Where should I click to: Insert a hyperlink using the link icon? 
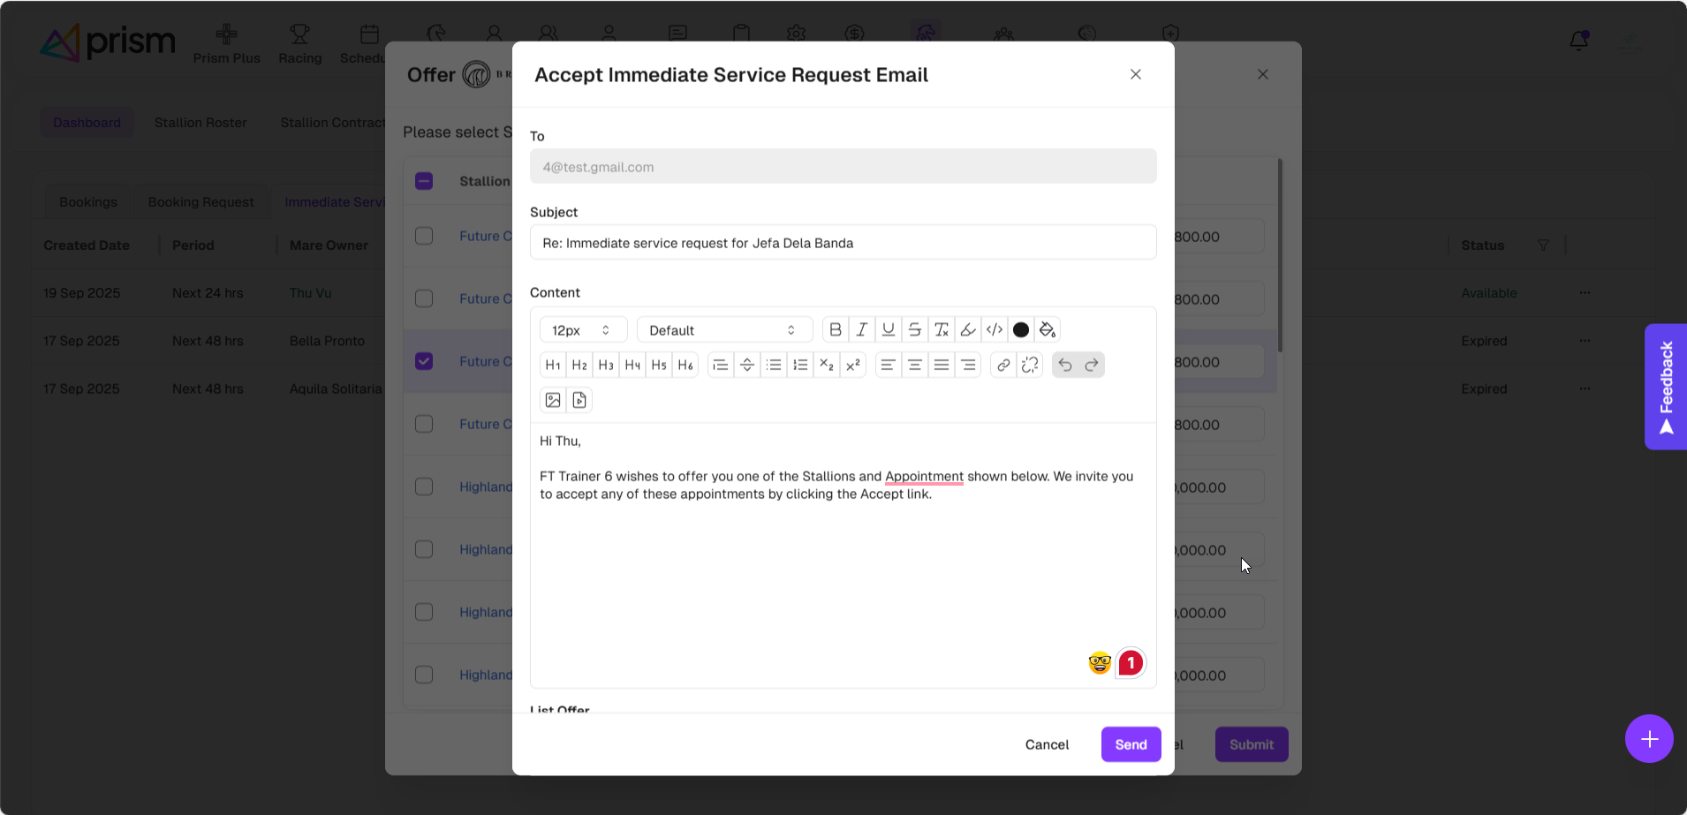tap(1002, 365)
